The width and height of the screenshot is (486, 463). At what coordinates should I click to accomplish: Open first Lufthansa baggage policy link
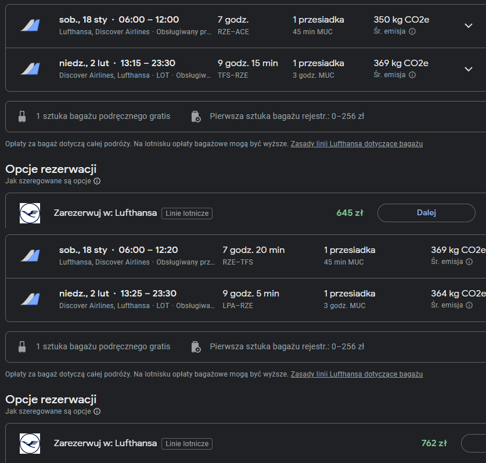pos(357,144)
